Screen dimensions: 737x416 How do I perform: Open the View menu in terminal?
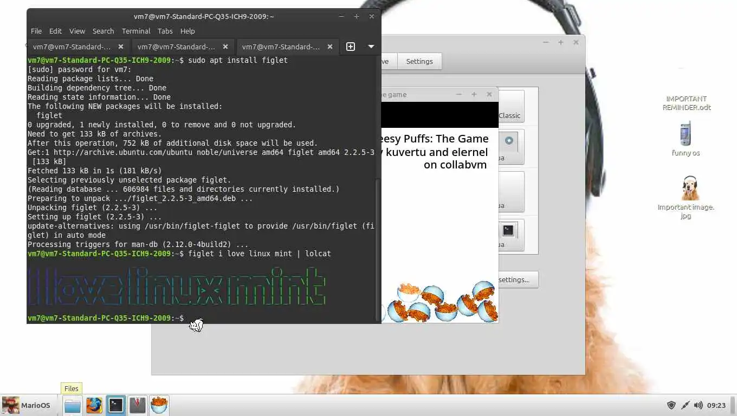[x=77, y=31]
